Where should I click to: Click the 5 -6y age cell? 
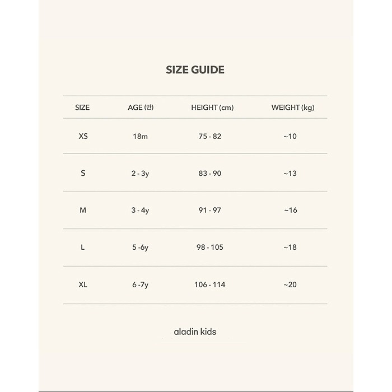tap(140, 248)
